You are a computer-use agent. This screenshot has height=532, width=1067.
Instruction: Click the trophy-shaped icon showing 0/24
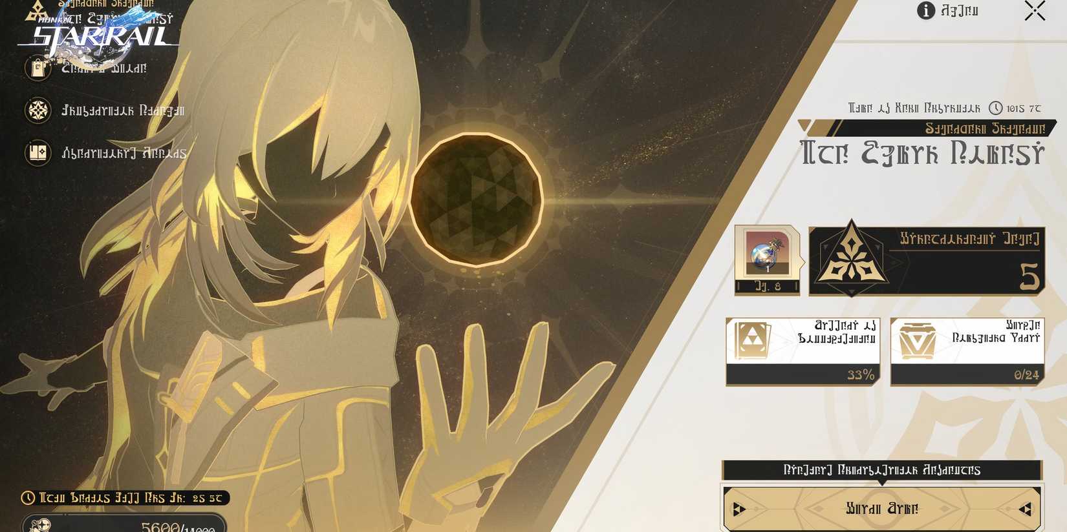(x=917, y=342)
